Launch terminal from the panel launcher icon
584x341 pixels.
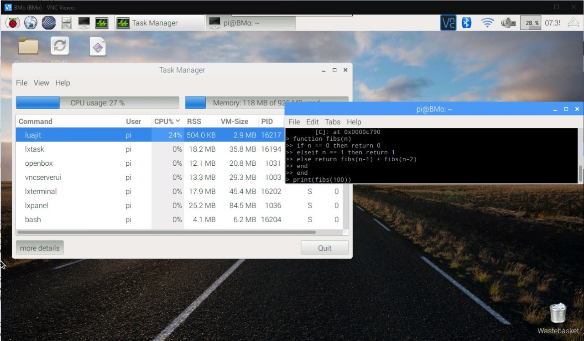click(x=84, y=23)
